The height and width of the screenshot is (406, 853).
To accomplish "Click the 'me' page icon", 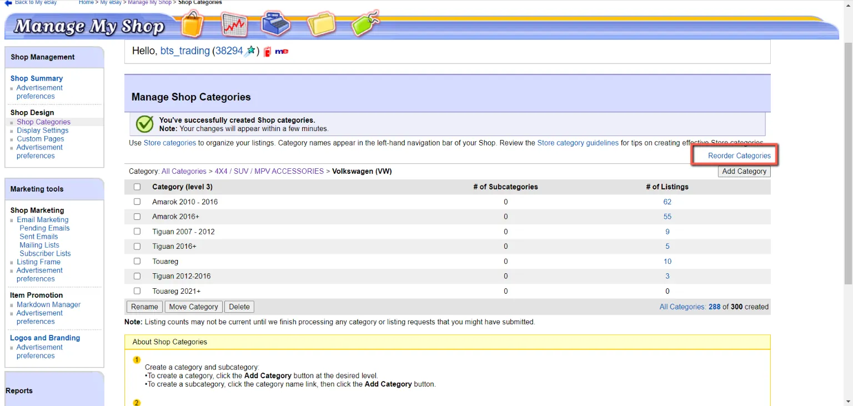I will [282, 52].
